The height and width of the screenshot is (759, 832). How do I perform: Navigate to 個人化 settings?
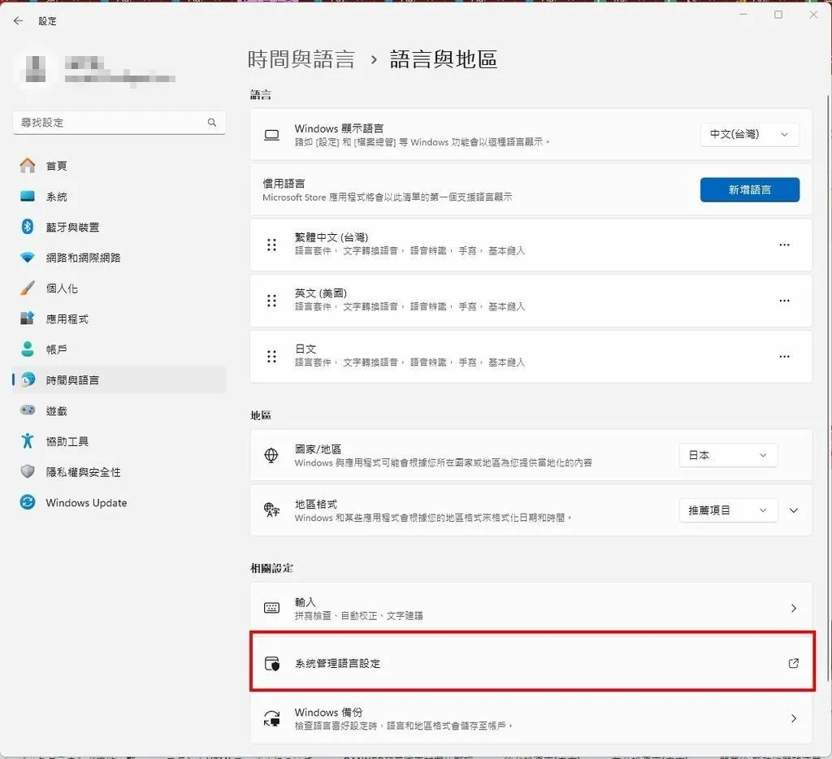(119, 288)
